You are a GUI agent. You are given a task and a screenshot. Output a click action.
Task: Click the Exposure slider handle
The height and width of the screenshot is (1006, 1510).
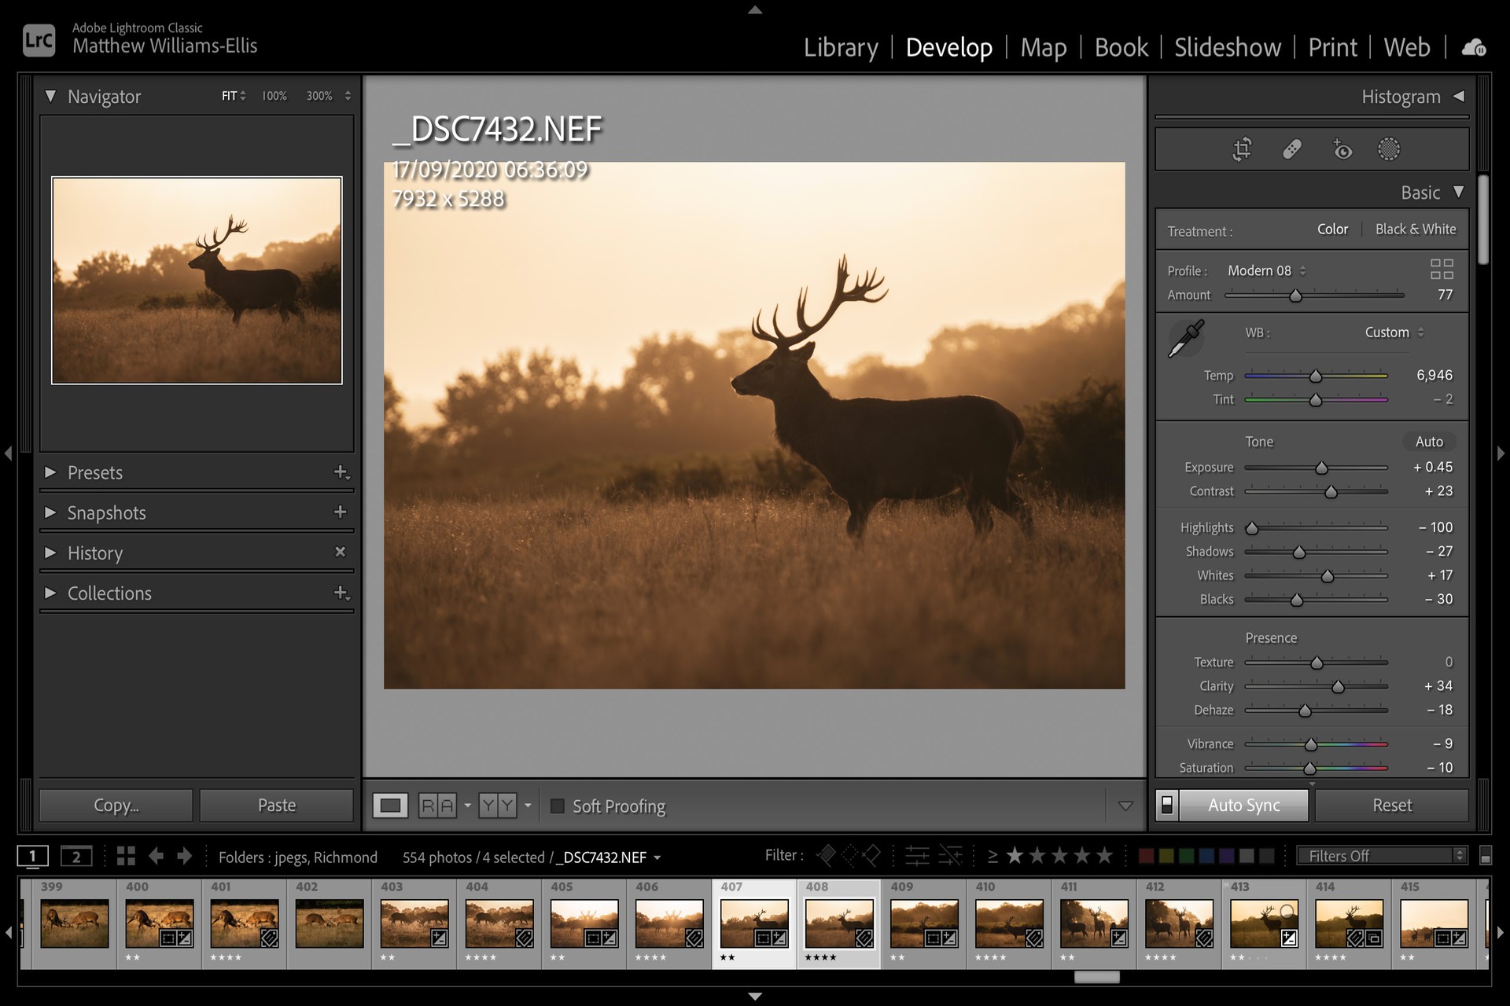1321,468
